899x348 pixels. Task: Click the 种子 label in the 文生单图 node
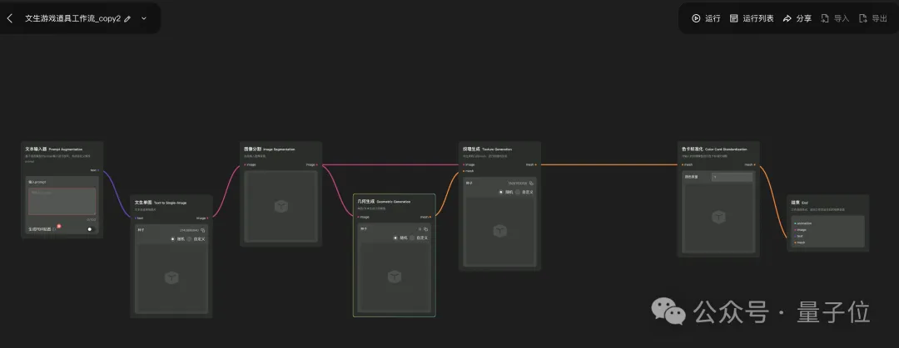pyautogui.click(x=141, y=230)
